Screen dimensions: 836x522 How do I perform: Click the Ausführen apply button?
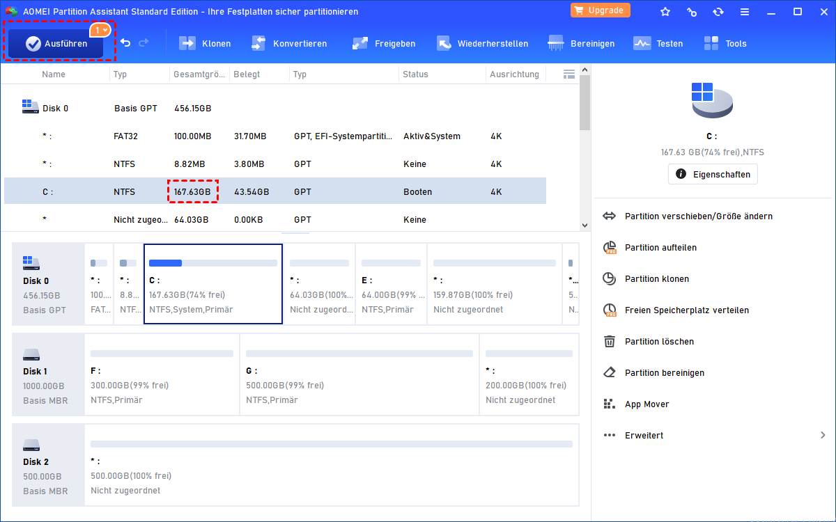click(56, 43)
